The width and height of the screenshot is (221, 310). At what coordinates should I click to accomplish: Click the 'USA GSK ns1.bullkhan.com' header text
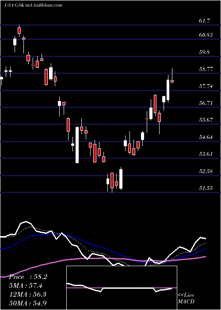tap(33, 5)
